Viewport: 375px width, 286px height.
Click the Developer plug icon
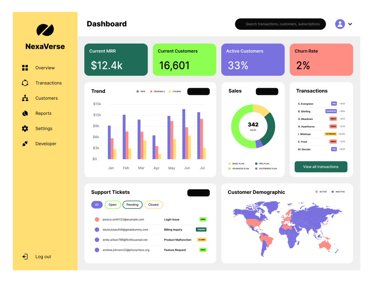[25, 144]
